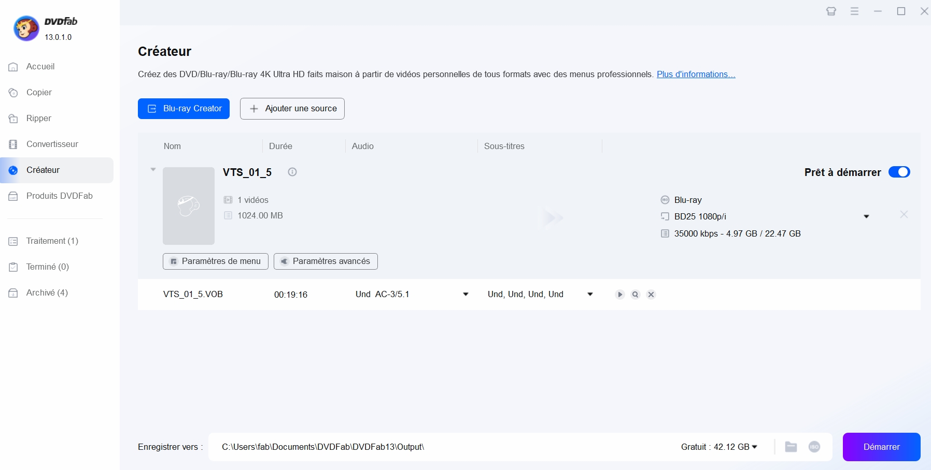931x470 pixels.
Task: Toggle the Prêt à démarrer switch
Action: (x=899, y=172)
